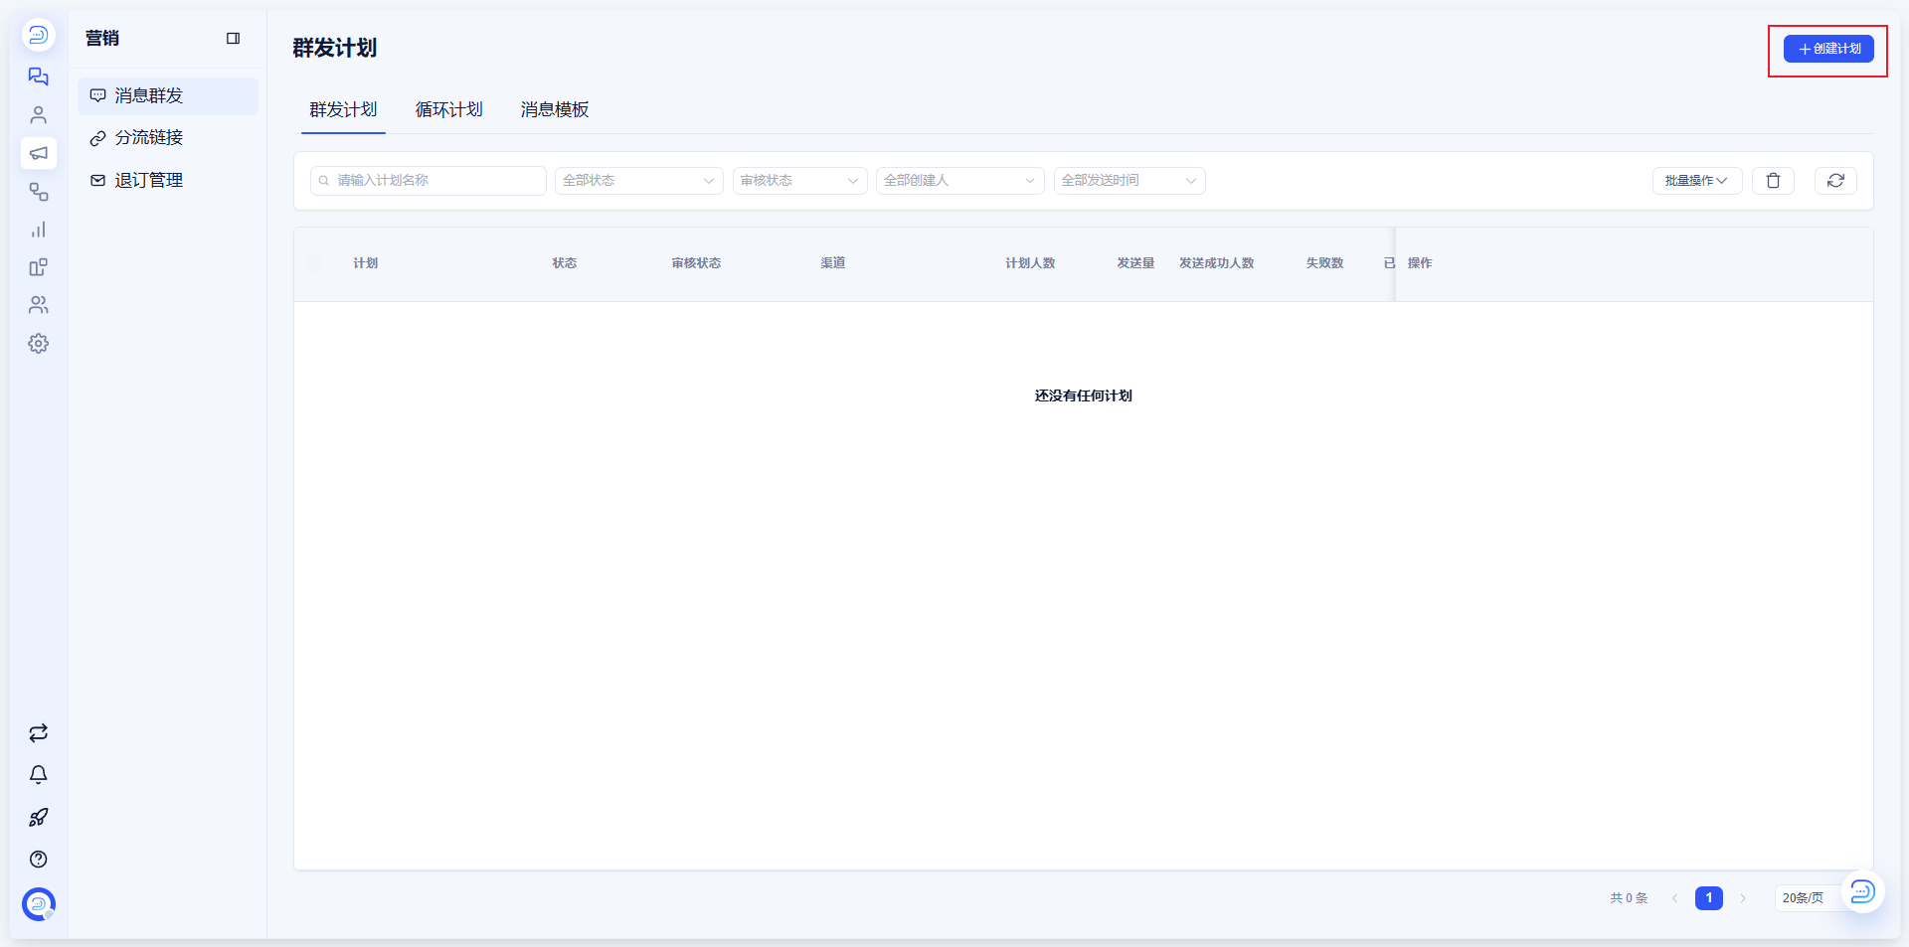1909x947 pixels.
Task: Refresh the plan list
Action: 1835,181
